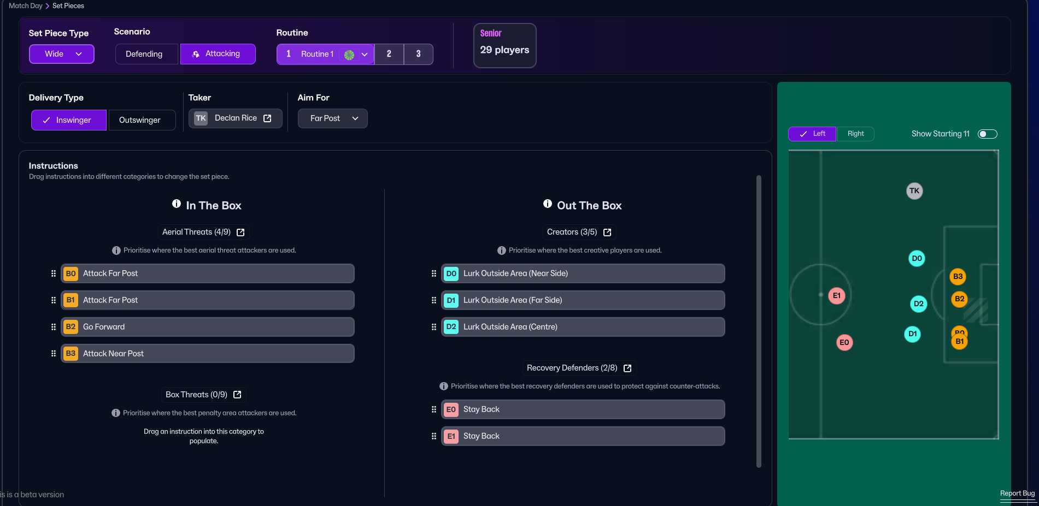Select the Outswinger delivery type
This screenshot has width=1039, height=506.
tap(140, 120)
